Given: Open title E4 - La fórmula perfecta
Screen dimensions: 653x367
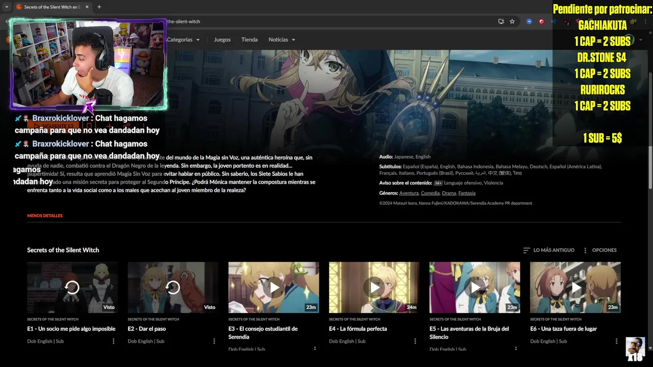Looking at the screenshot, I should [x=358, y=329].
